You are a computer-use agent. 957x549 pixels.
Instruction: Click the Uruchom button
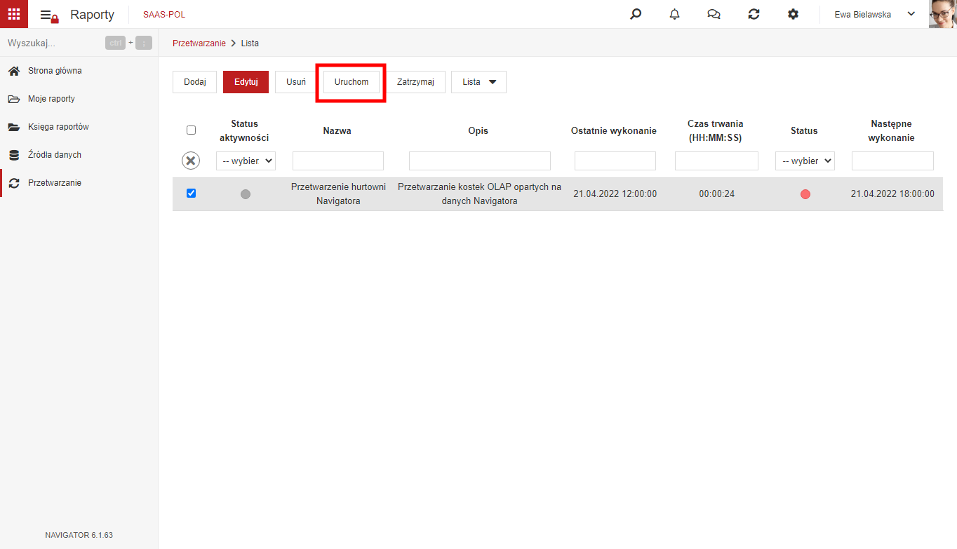(x=352, y=82)
